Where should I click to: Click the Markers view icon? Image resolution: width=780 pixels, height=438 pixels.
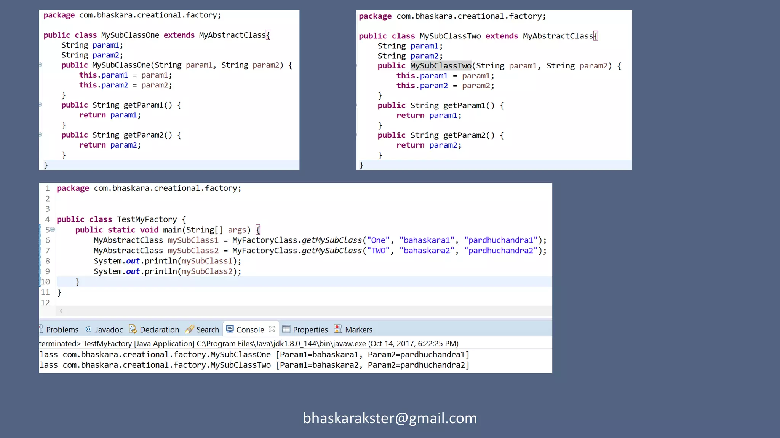pyautogui.click(x=338, y=329)
